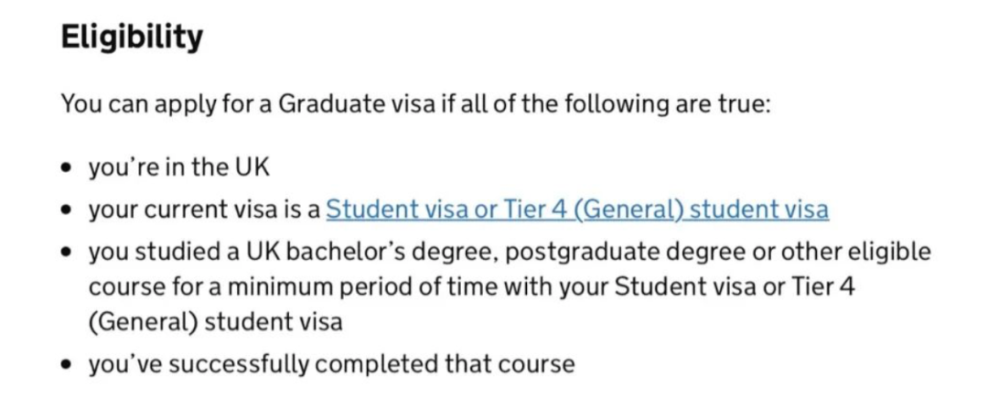988x399 pixels.
Task: Click the bullet dot before "you're in the UK"
Action: click(66, 169)
